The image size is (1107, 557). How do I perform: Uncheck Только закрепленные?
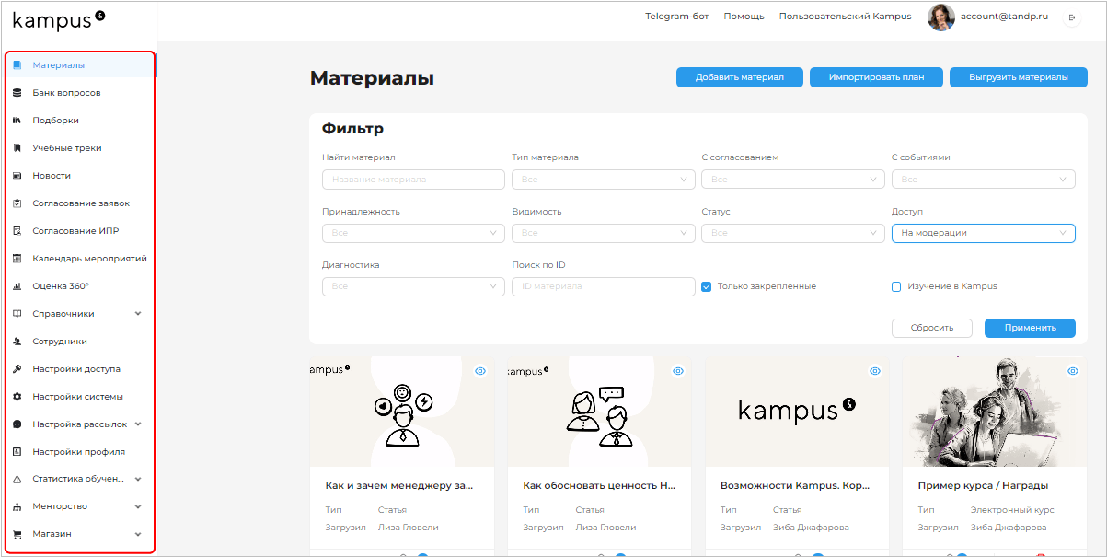[x=706, y=286]
